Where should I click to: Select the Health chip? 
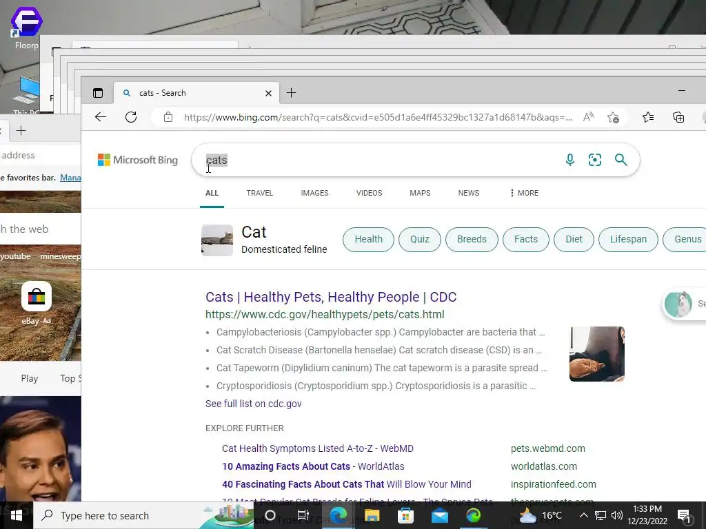coord(368,239)
